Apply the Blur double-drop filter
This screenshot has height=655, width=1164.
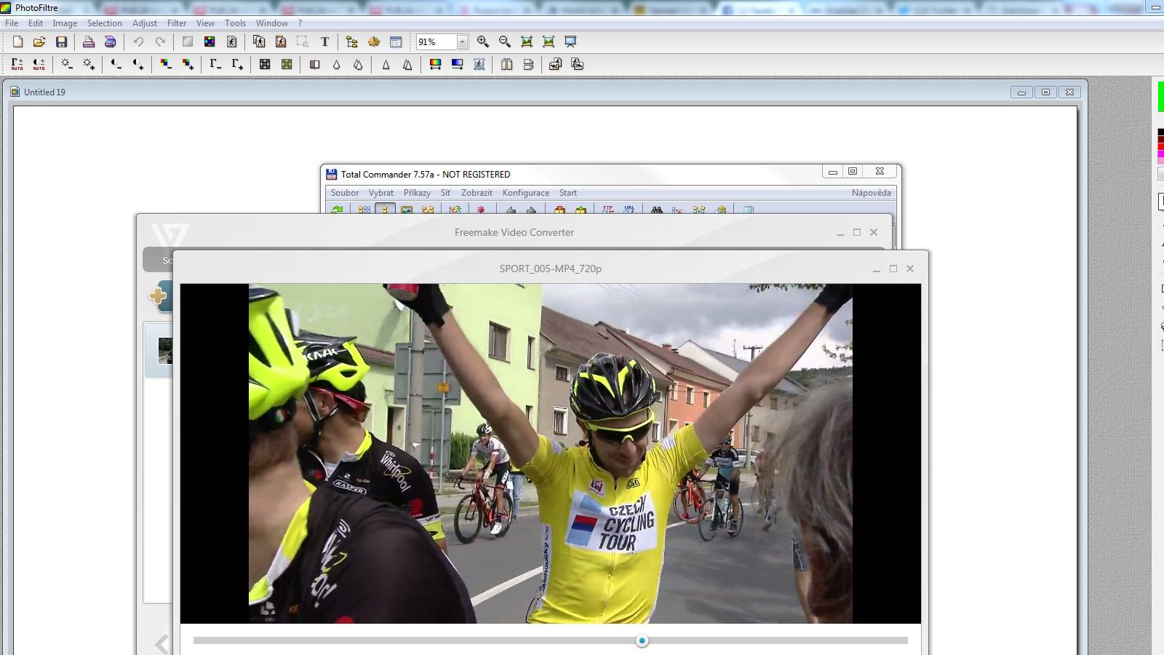pos(358,65)
